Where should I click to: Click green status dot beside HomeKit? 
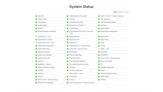[x=67, y=19]
